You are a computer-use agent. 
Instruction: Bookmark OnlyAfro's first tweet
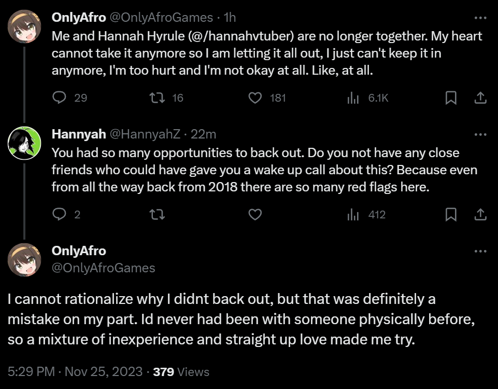tap(451, 98)
